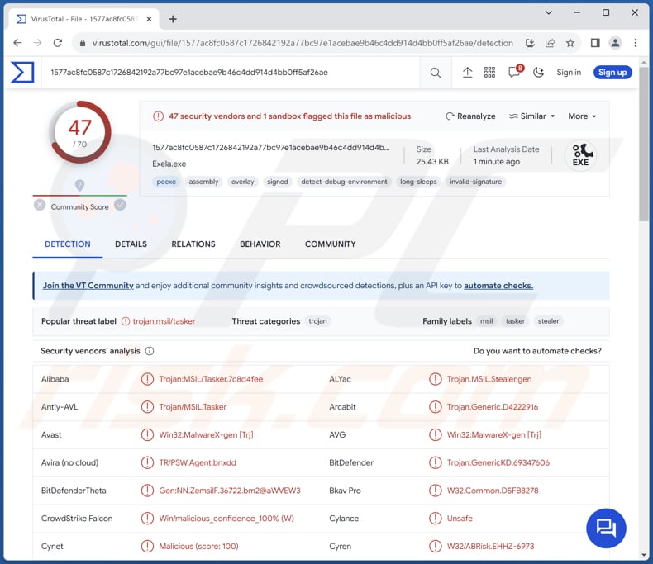Click the browser forward arrow
Screen dimensions: 653x564
[x=37, y=43]
